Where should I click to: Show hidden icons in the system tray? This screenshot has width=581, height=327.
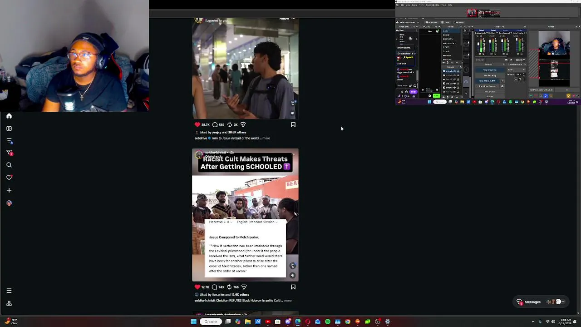533,322
